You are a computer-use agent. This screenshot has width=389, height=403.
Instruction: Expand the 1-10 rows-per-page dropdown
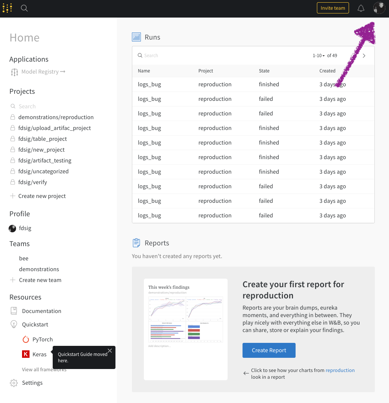coord(319,56)
